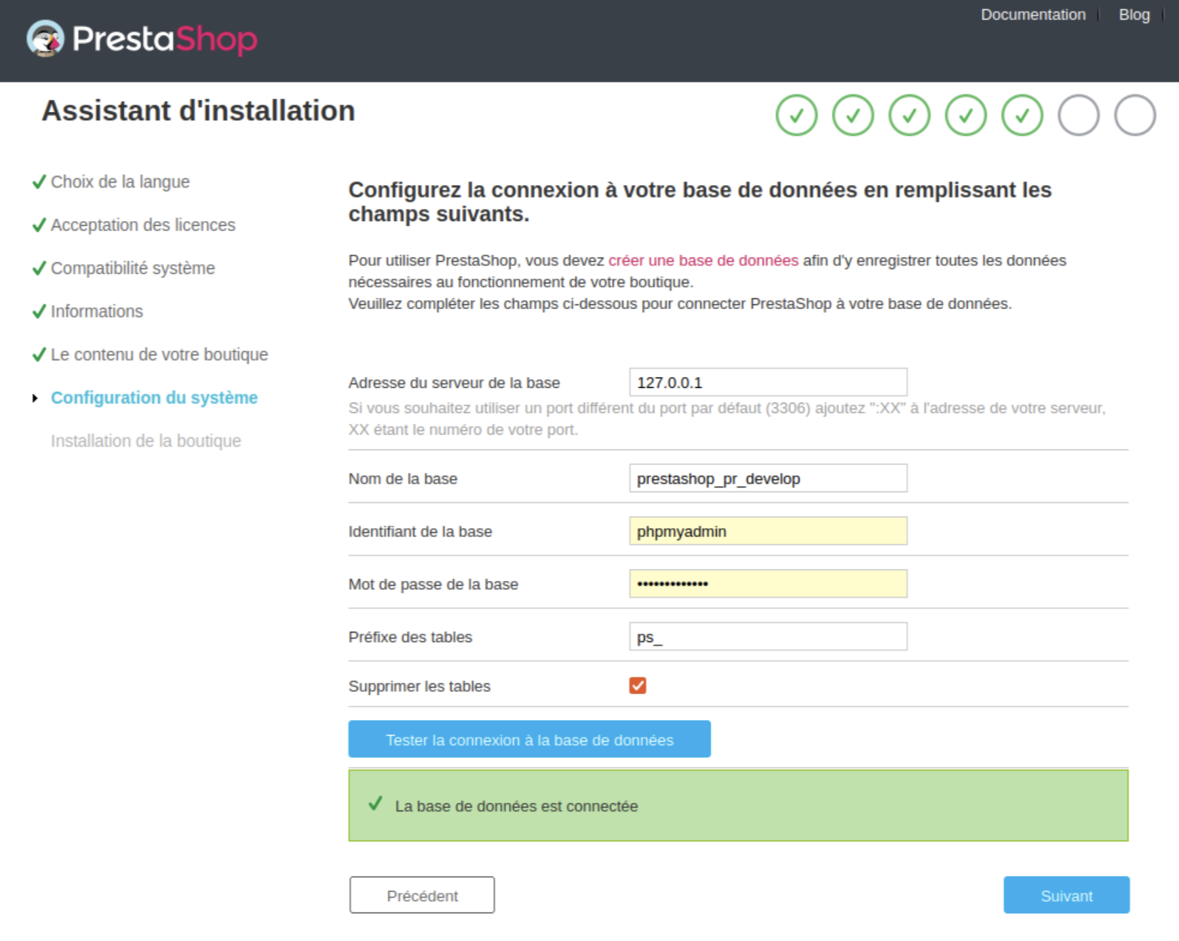
Task: Click the arrow beside Configuration du système
Action: pyautogui.click(x=35, y=398)
